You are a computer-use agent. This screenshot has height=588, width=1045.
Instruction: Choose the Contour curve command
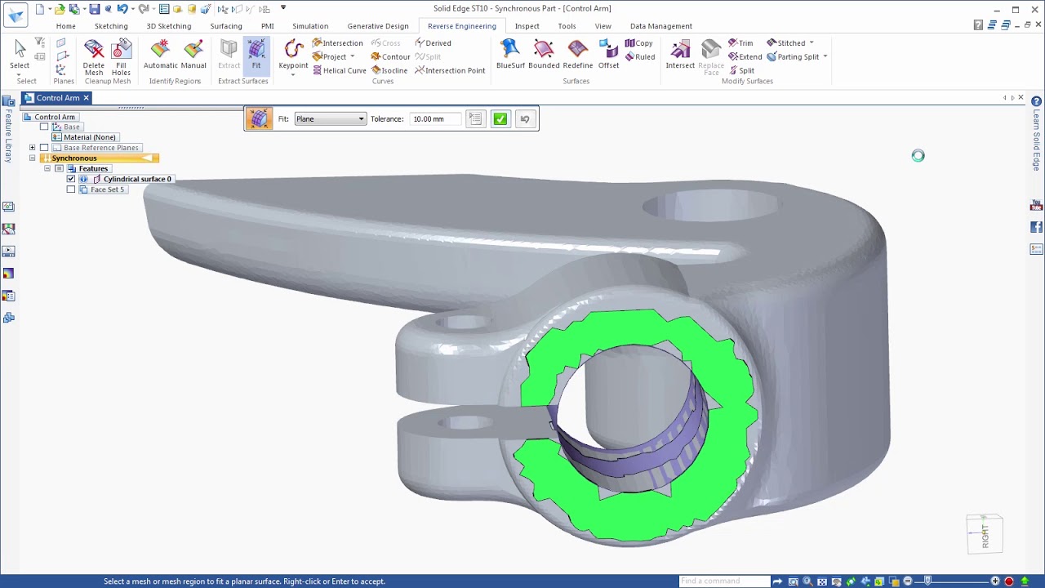390,56
